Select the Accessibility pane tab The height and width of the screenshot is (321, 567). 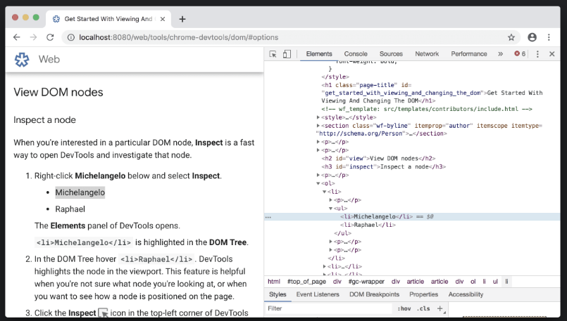(466, 294)
